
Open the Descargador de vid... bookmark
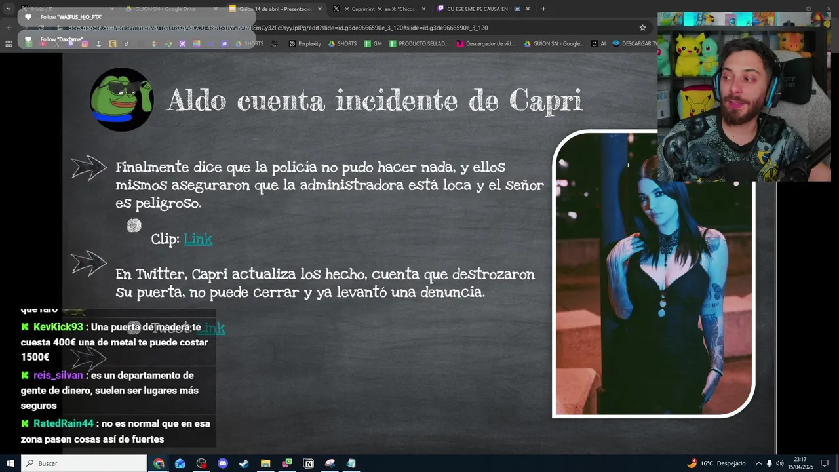coord(486,44)
